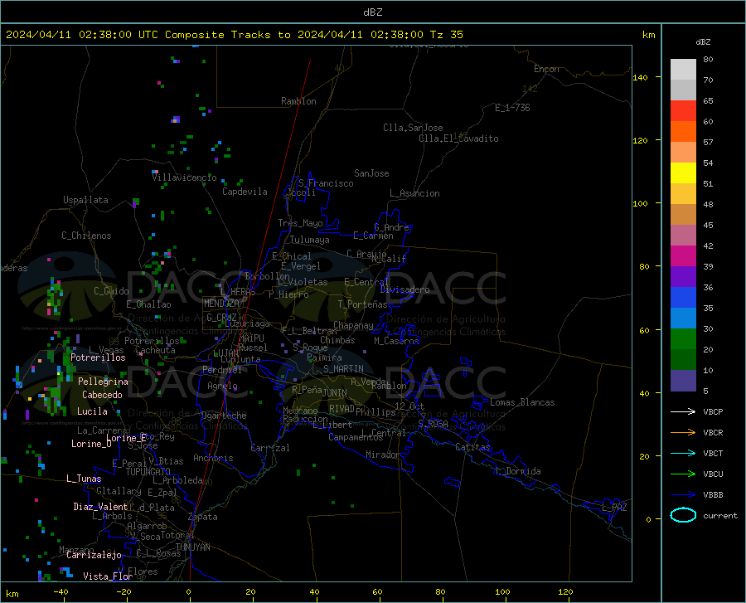The width and height of the screenshot is (746, 603).
Task: Click the Divisadero map label
Action: coord(404,289)
